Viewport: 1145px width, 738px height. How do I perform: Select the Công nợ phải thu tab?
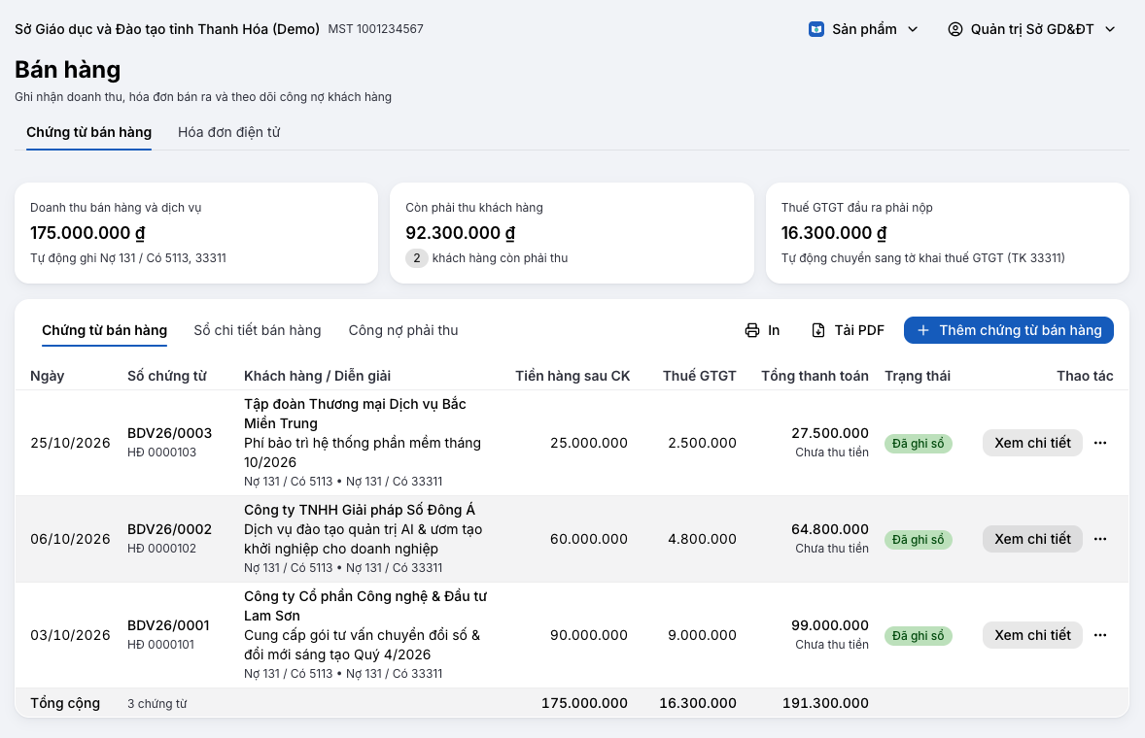(403, 330)
